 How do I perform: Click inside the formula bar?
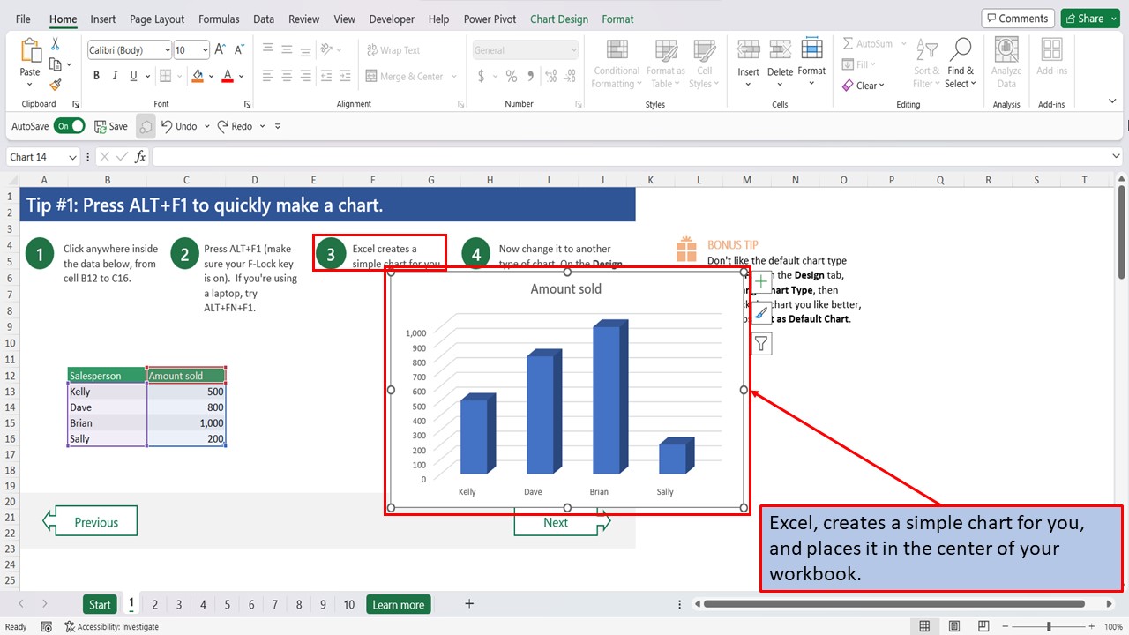[x=529, y=156]
